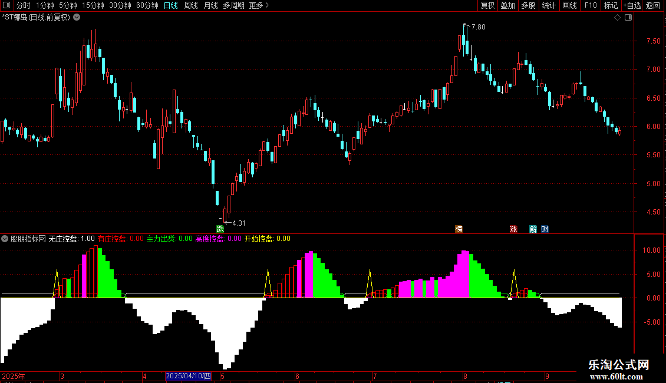Click the 返回 back button
Image resolution: width=666 pixels, height=383 pixels.
coord(653,5)
